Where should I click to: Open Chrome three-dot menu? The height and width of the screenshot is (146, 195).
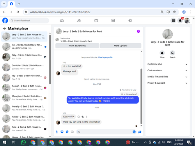(191, 12)
